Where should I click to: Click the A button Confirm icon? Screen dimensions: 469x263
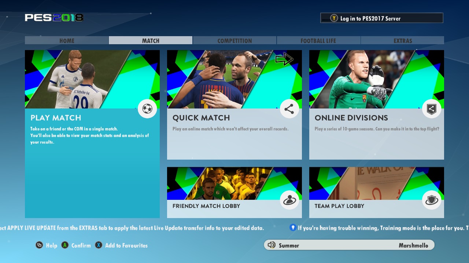pos(65,245)
